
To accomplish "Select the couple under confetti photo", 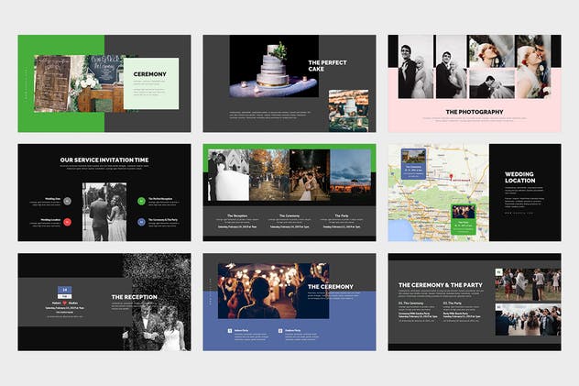I will (157, 302).
